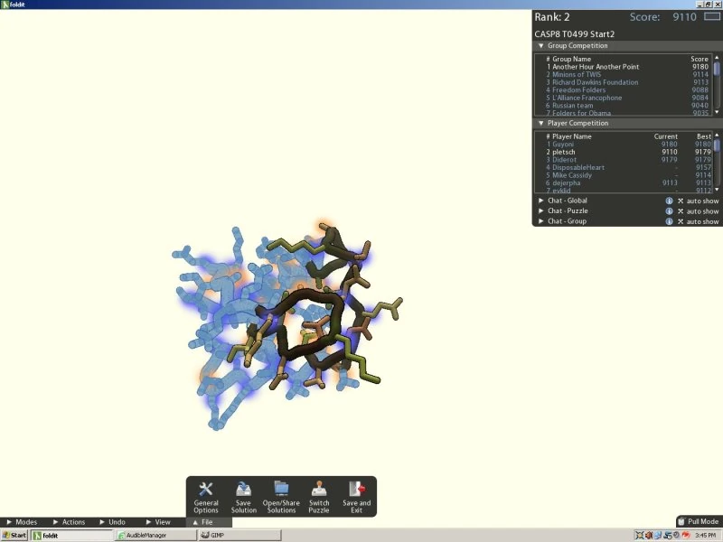
Task: Click the Pull Mode icon
Action: pos(681,521)
